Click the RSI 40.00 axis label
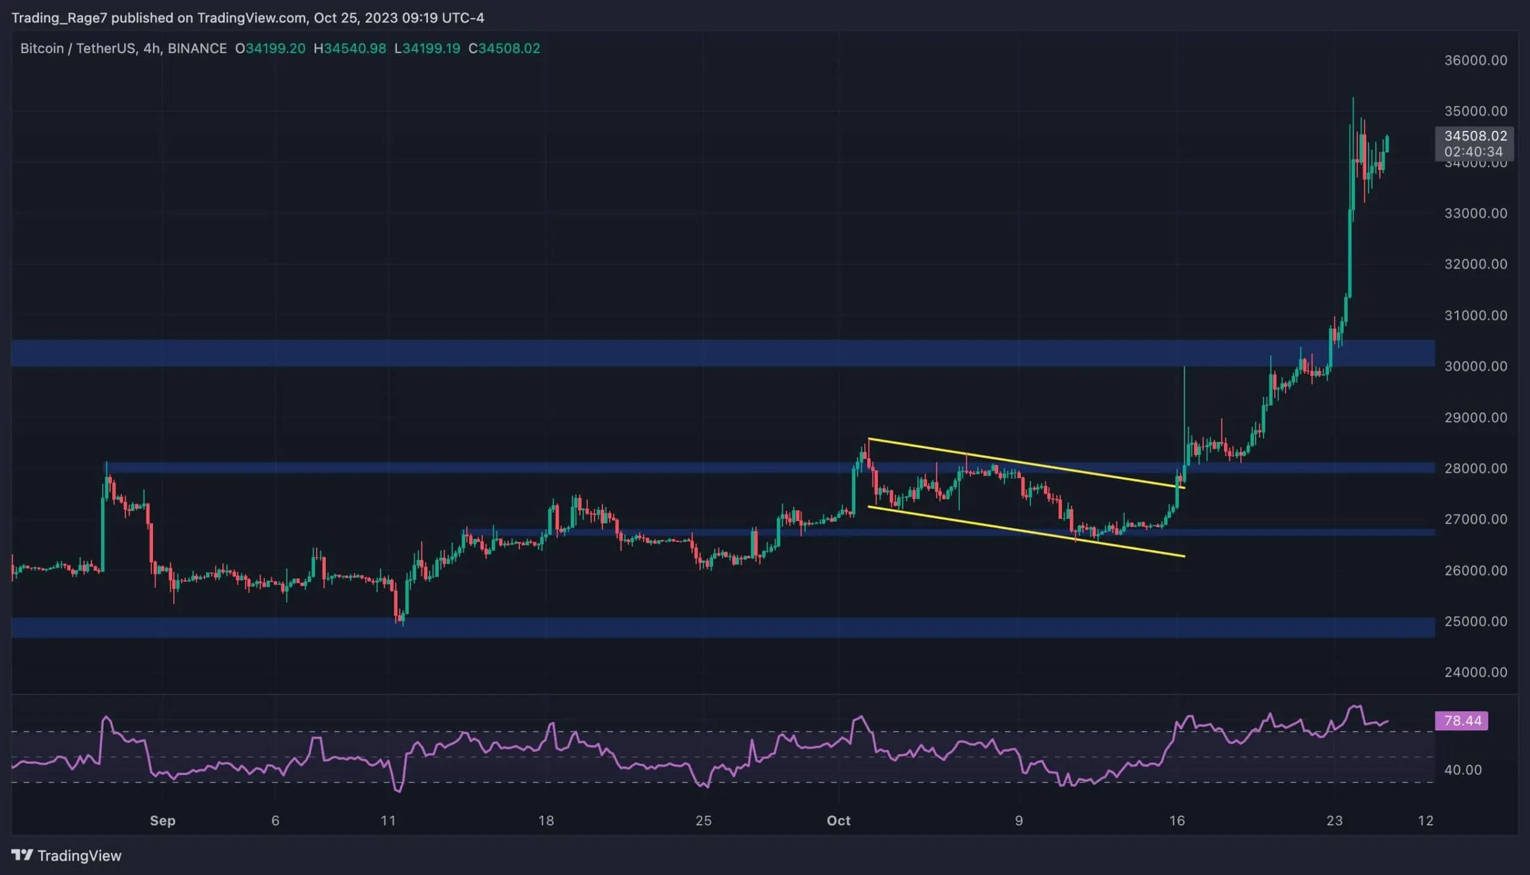 1462,770
